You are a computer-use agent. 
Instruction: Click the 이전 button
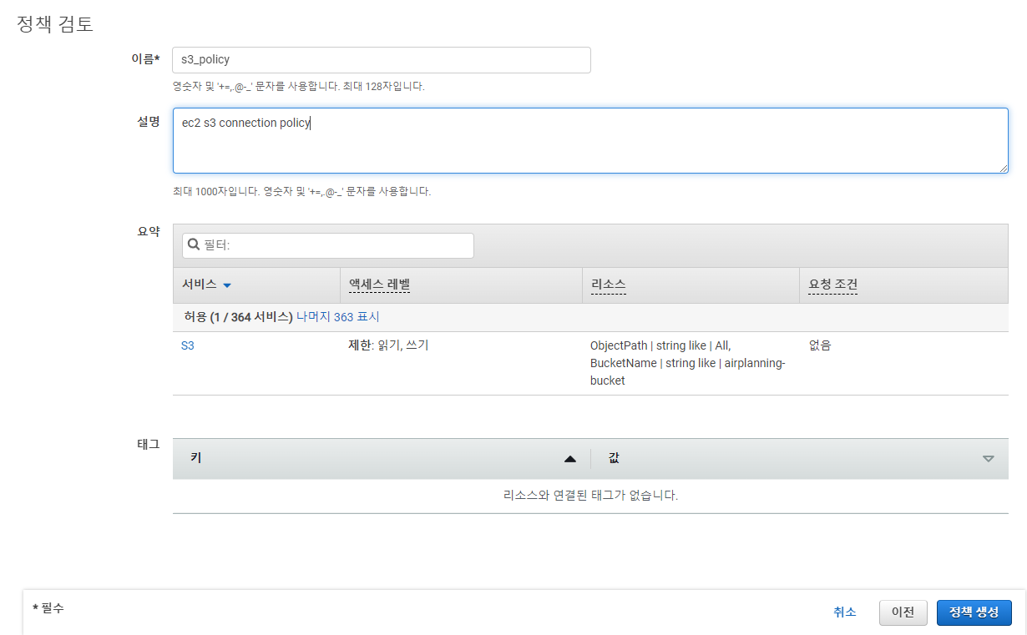pos(903,612)
